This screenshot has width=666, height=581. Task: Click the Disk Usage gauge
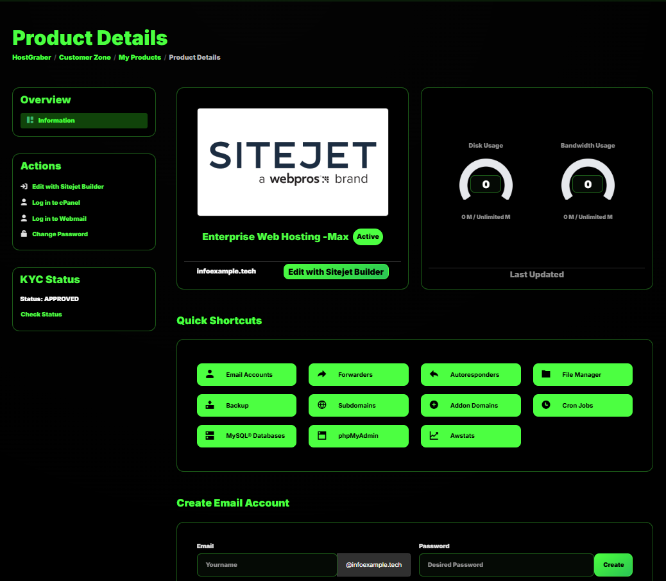[486, 180]
